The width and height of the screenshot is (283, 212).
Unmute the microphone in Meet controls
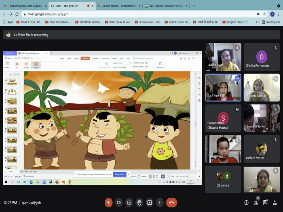109,203
